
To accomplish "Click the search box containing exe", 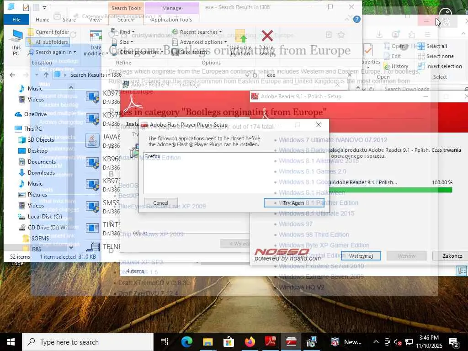I will 306,75.
